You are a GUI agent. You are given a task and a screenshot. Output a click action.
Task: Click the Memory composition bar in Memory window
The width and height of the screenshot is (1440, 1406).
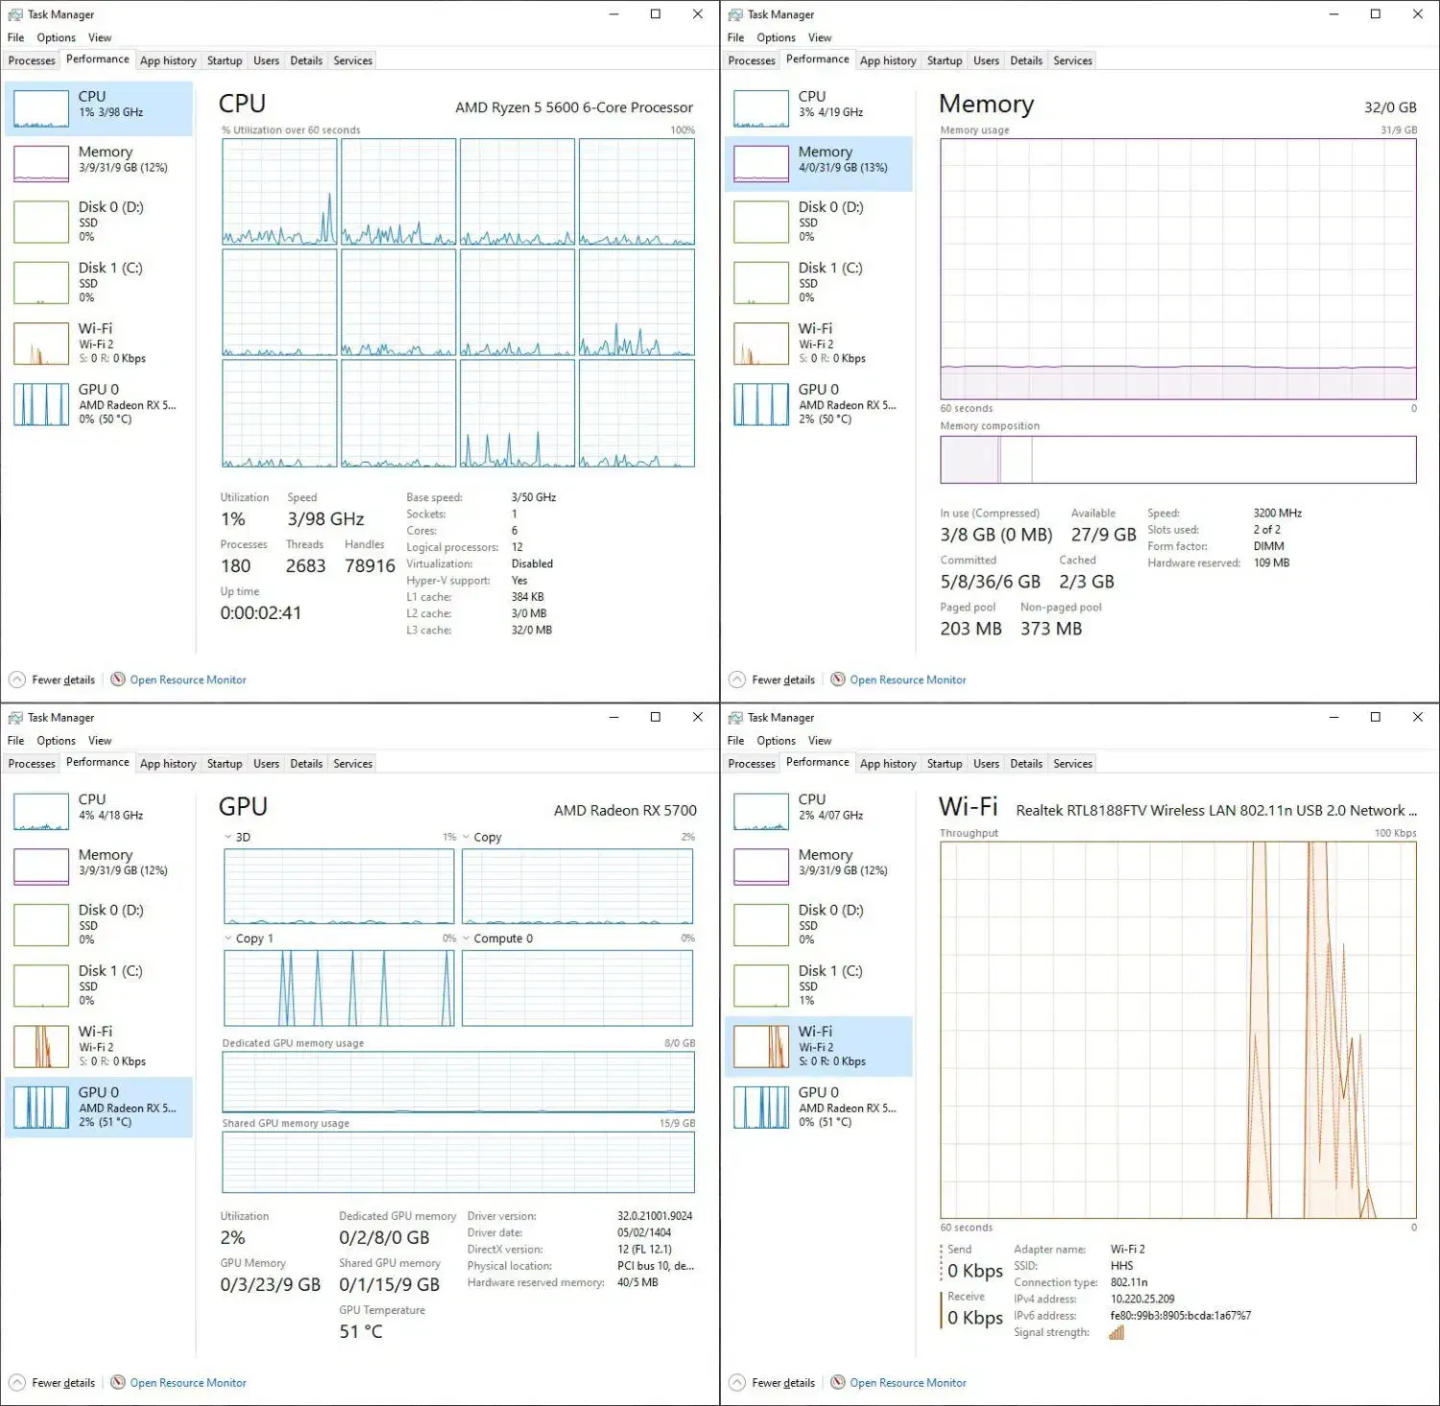click(x=1178, y=460)
